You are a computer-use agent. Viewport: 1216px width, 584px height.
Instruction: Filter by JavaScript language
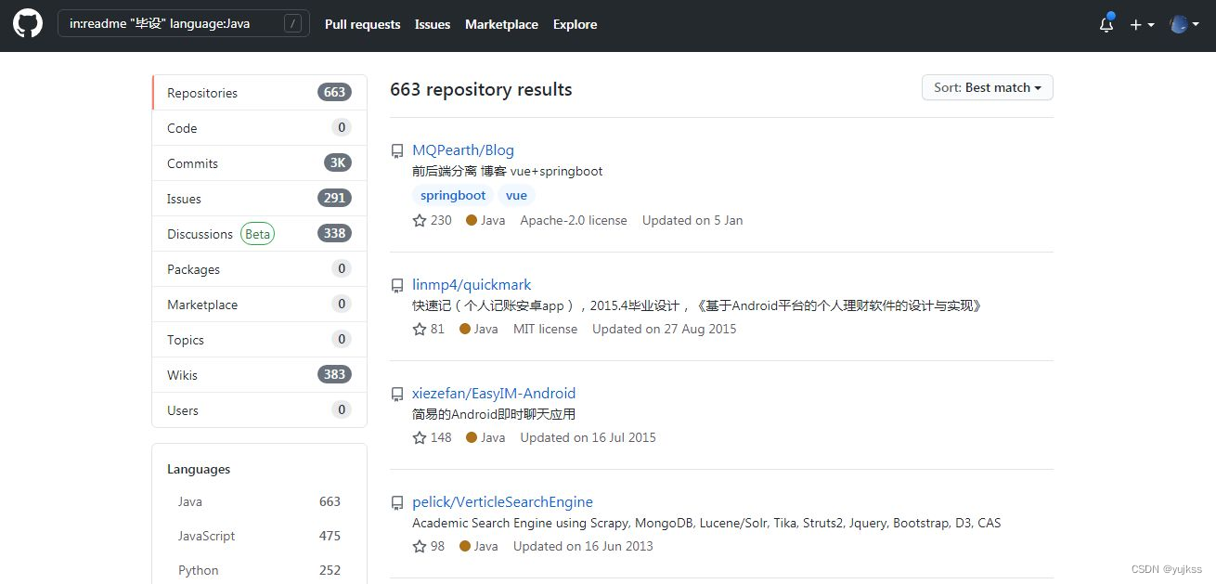(x=259, y=536)
